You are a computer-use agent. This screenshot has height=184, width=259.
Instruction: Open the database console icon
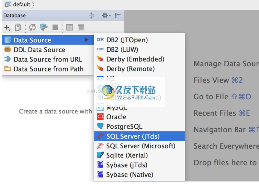(x=81, y=27)
